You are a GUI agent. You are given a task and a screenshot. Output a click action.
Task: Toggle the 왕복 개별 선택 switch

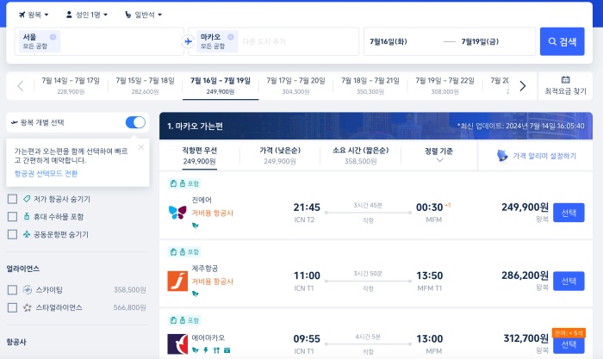coord(135,122)
